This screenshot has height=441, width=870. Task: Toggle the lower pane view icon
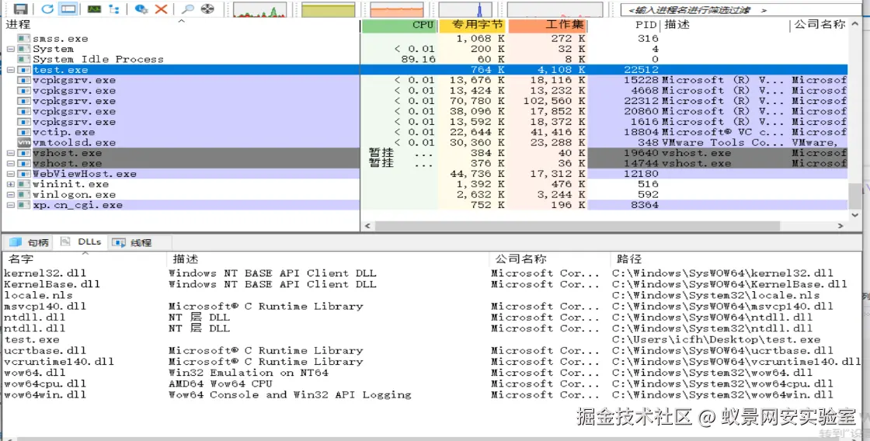pos(68,9)
